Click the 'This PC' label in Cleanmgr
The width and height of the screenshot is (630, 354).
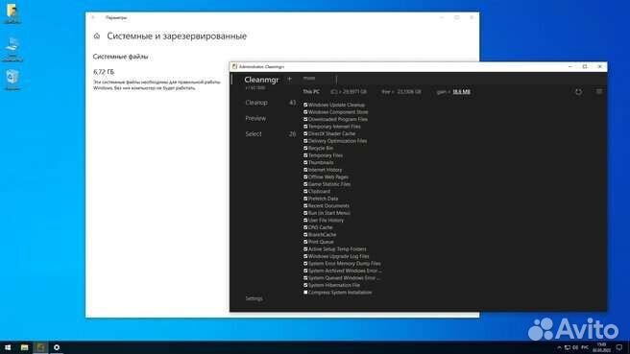[311, 92]
